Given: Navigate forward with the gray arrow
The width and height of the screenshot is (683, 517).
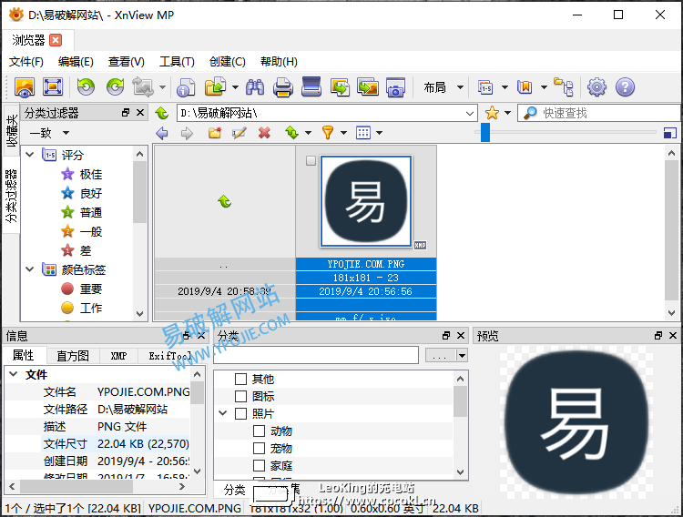Looking at the screenshot, I should pos(187,133).
